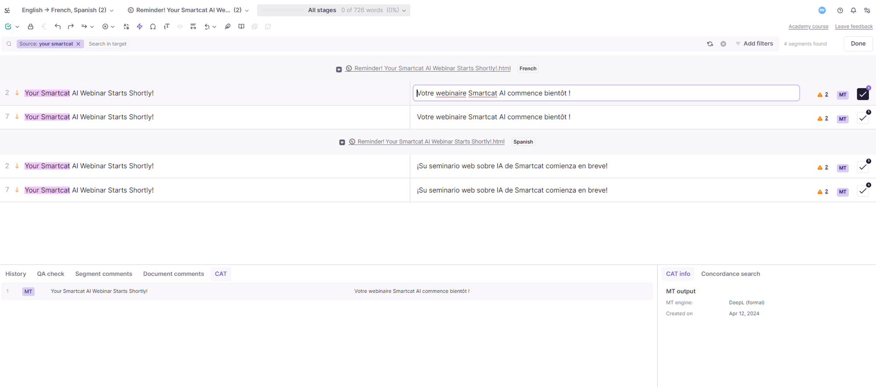Viewport: 876px width, 387px height.
Task: Confirm Spanish segment 7 with its checkmark
Action: pos(863,191)
